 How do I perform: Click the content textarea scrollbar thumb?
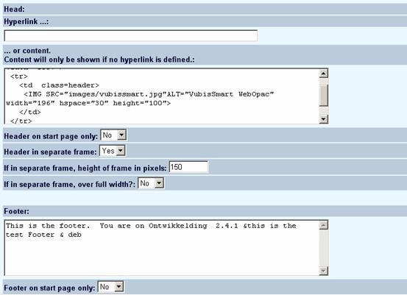point(323,95)
